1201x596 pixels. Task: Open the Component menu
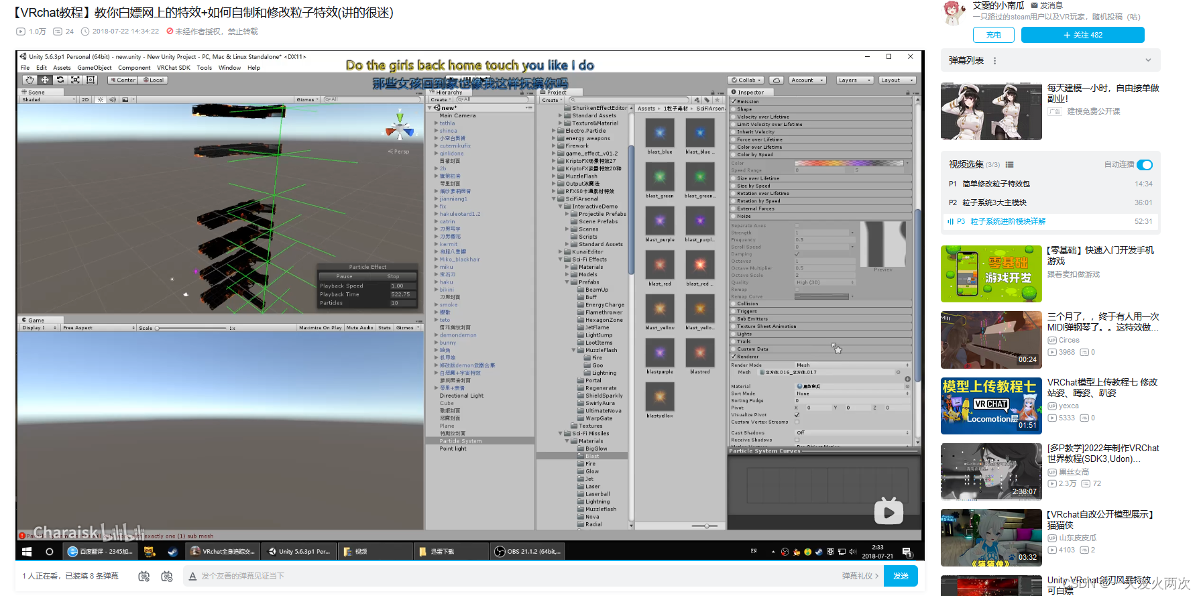click(134, 68)
